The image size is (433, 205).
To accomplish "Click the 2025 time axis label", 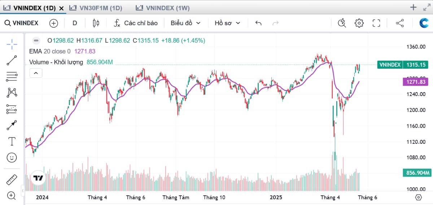I will pyautogui.click(x=276, y=197).
